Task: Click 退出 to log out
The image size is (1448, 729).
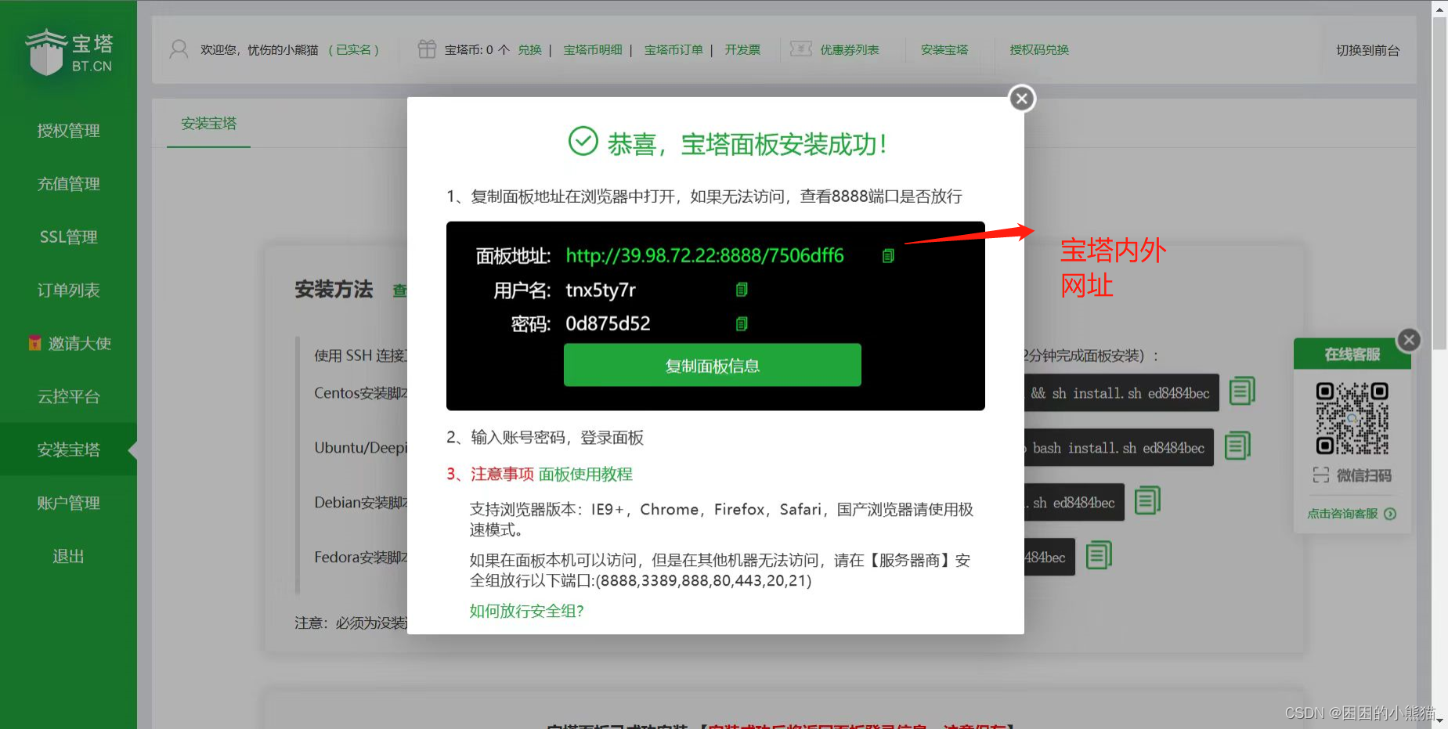Action: (68, 557)
